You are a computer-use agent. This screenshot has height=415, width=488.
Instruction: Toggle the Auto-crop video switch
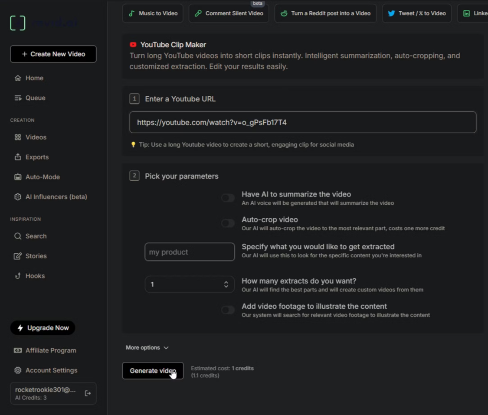[x=228, y=223]
